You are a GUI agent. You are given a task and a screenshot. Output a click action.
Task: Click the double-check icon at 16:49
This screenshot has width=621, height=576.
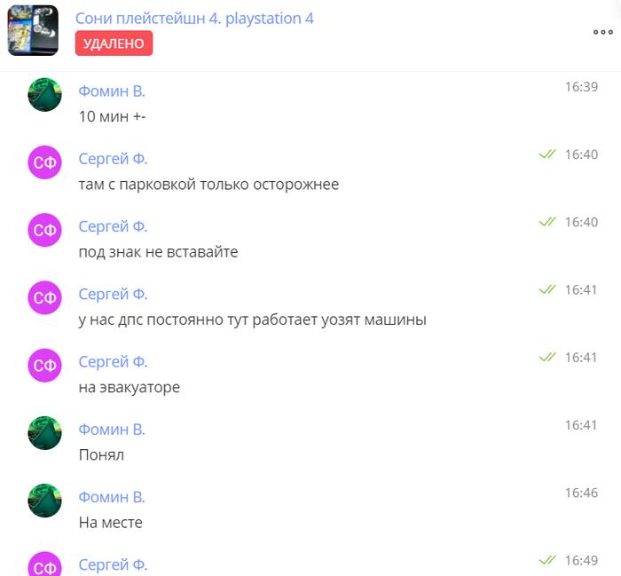(x=547, y=560)
